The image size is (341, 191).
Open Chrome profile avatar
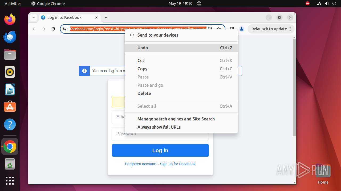coord(242,29)
